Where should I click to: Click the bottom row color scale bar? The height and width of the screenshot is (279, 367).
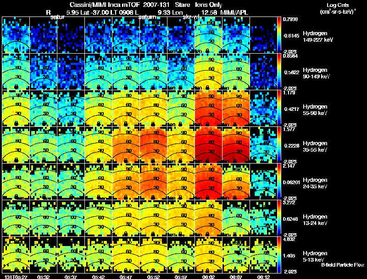pyautogui.click(x=279, y=255)
